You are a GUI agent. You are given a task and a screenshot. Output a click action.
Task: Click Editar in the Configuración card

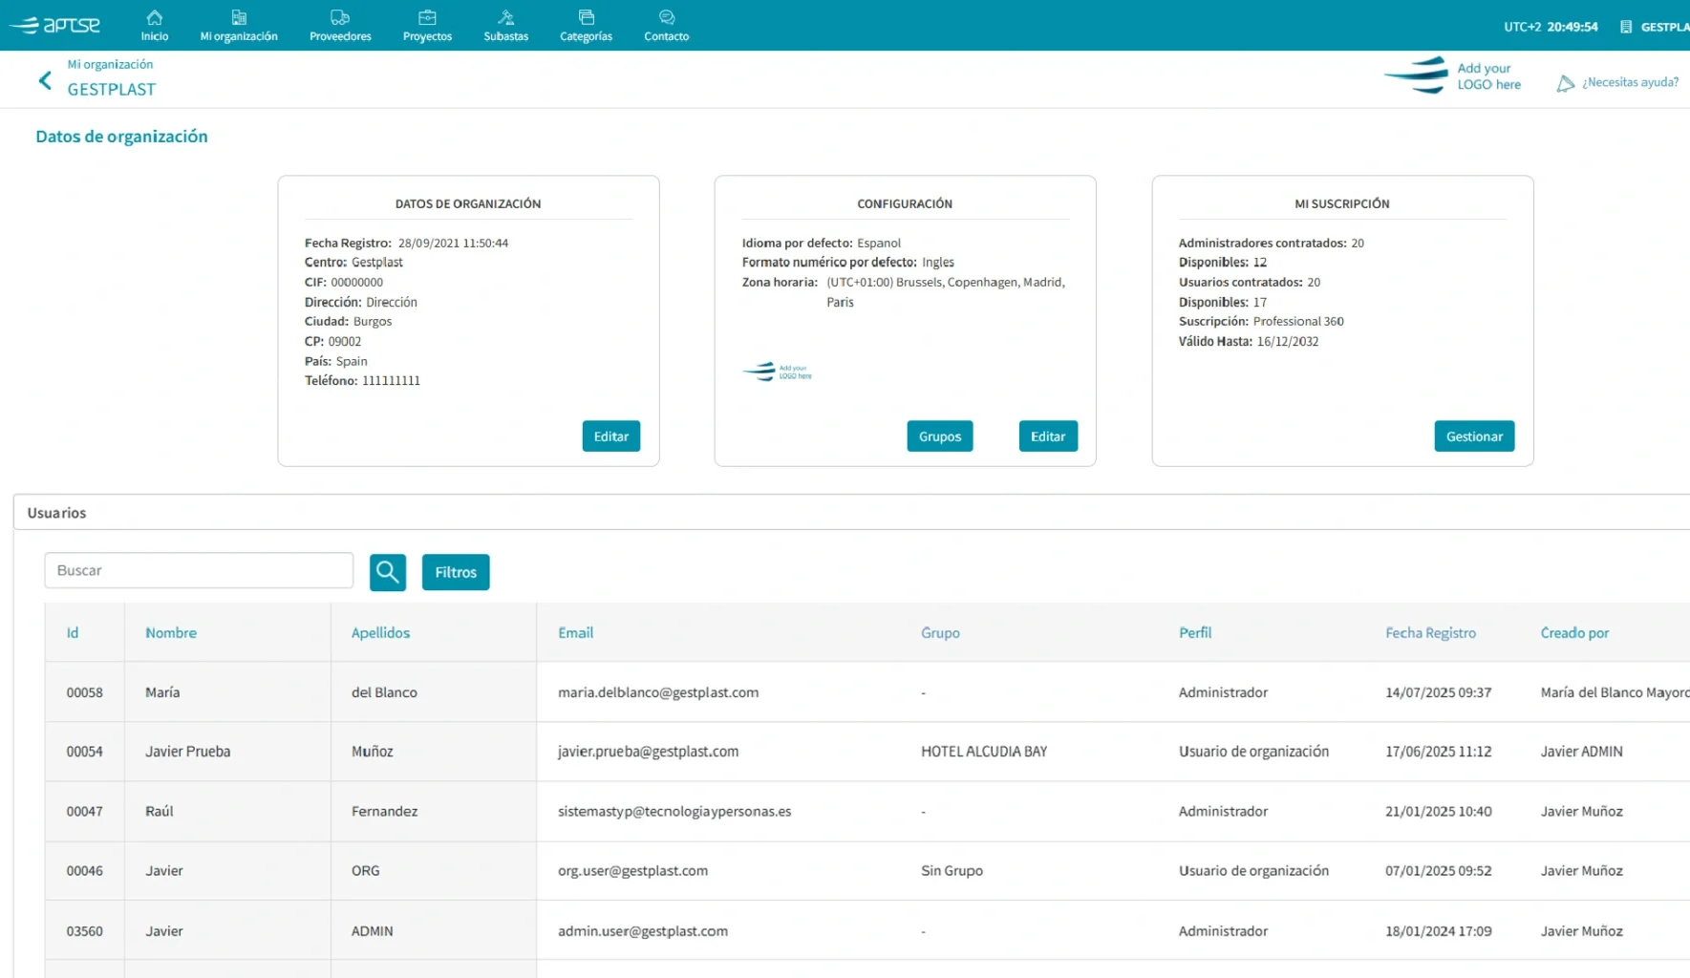coord(1048,436)
